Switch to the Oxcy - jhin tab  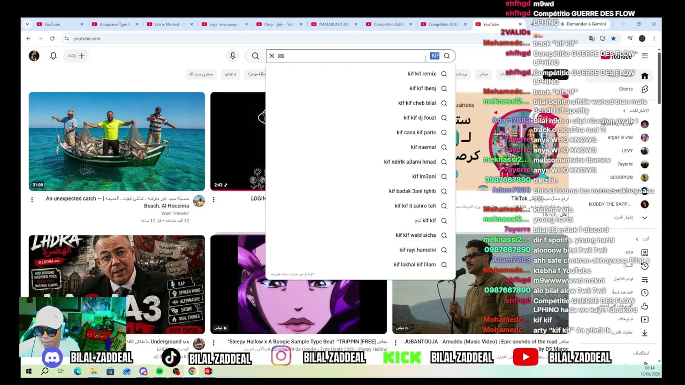280,24
